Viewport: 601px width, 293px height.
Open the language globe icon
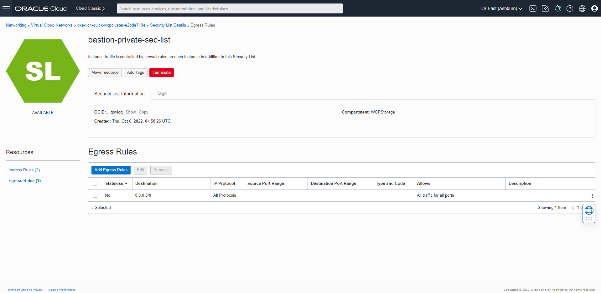click(x=582, y=8)
